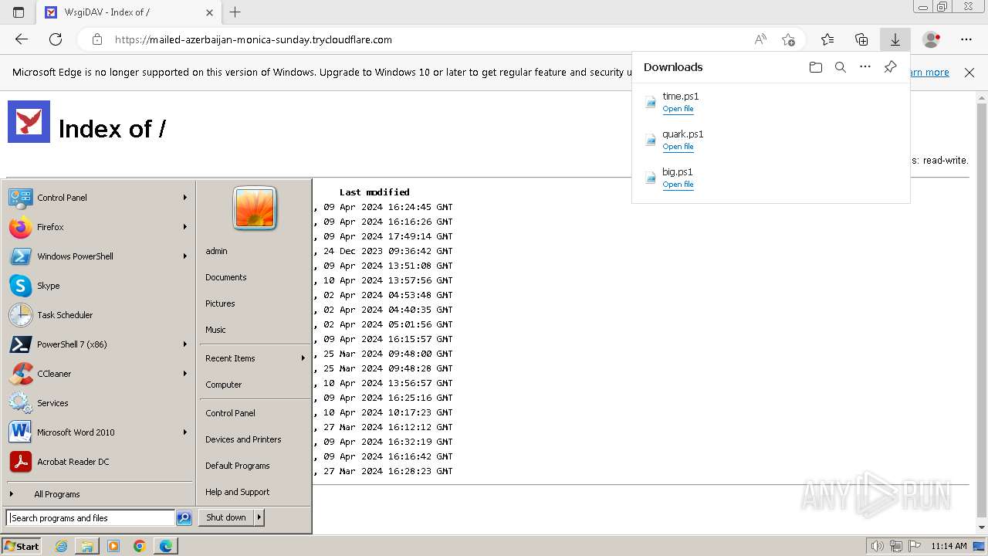The width and height of the screenshot is (988, 556).
Task: Click the Search programs and files box
Action: pos(90,518)
